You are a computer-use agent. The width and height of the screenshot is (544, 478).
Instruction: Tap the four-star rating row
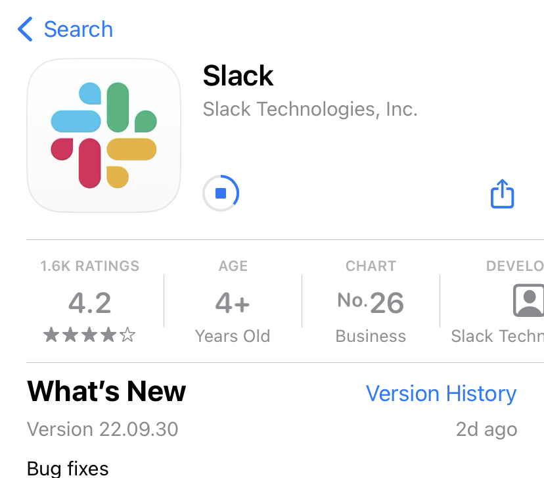(x=89, y=335)
